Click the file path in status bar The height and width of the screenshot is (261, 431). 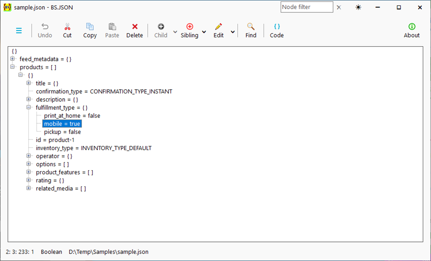109,252
